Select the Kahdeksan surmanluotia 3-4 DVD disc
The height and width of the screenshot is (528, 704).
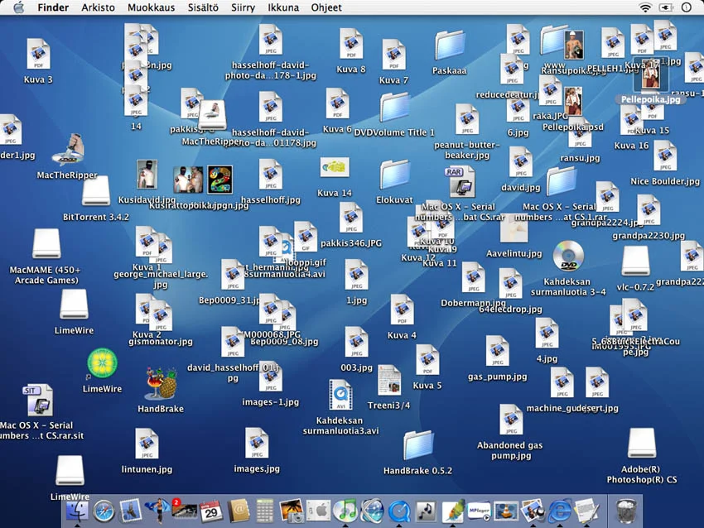[x=568, y=257]
